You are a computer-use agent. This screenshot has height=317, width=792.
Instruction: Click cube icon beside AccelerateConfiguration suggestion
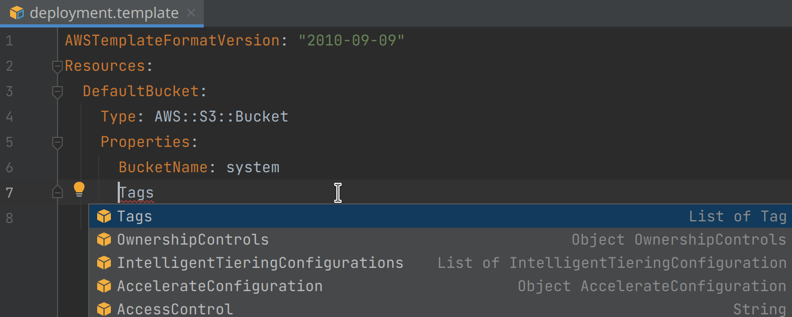[x=104, y=286]
